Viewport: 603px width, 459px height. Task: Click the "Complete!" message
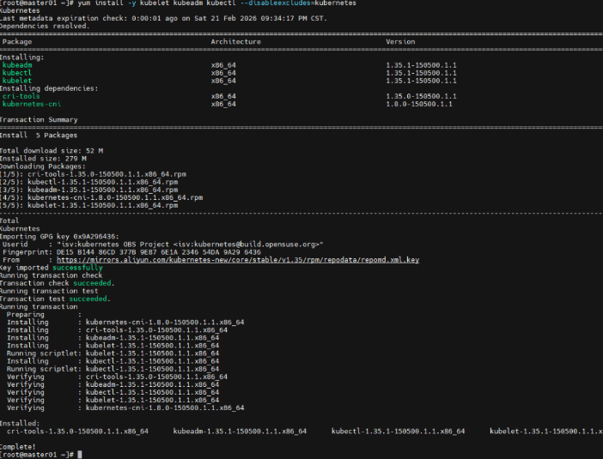19,446
